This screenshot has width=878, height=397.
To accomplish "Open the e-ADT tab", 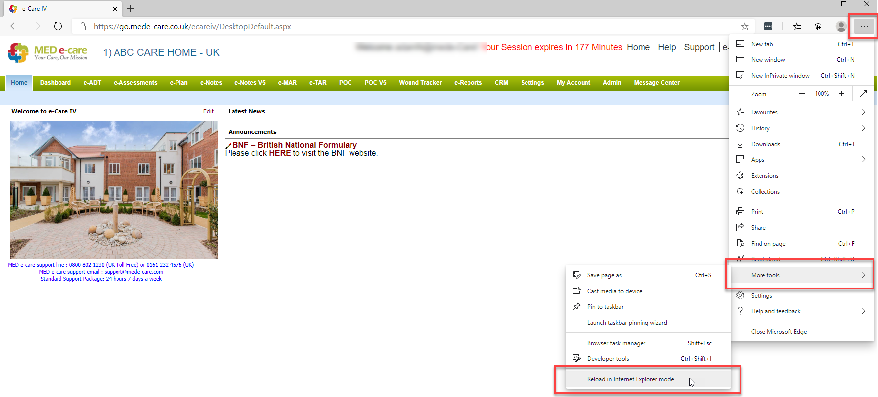I will coord(92,83).
